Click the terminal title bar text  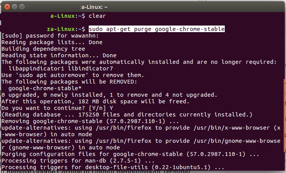click(x=94, y=7)
